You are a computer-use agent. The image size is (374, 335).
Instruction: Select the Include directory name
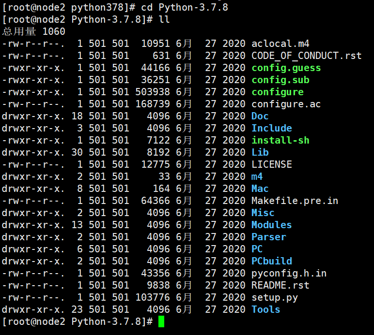point(272,128)
